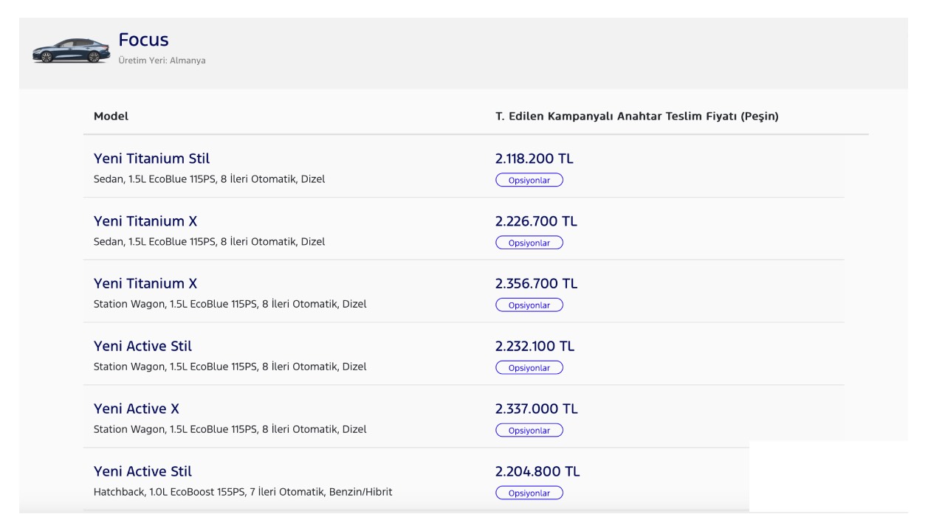Click the 2.232.100 TL price
This screenshot has height=531, width=945.
(x=535, y=347)
